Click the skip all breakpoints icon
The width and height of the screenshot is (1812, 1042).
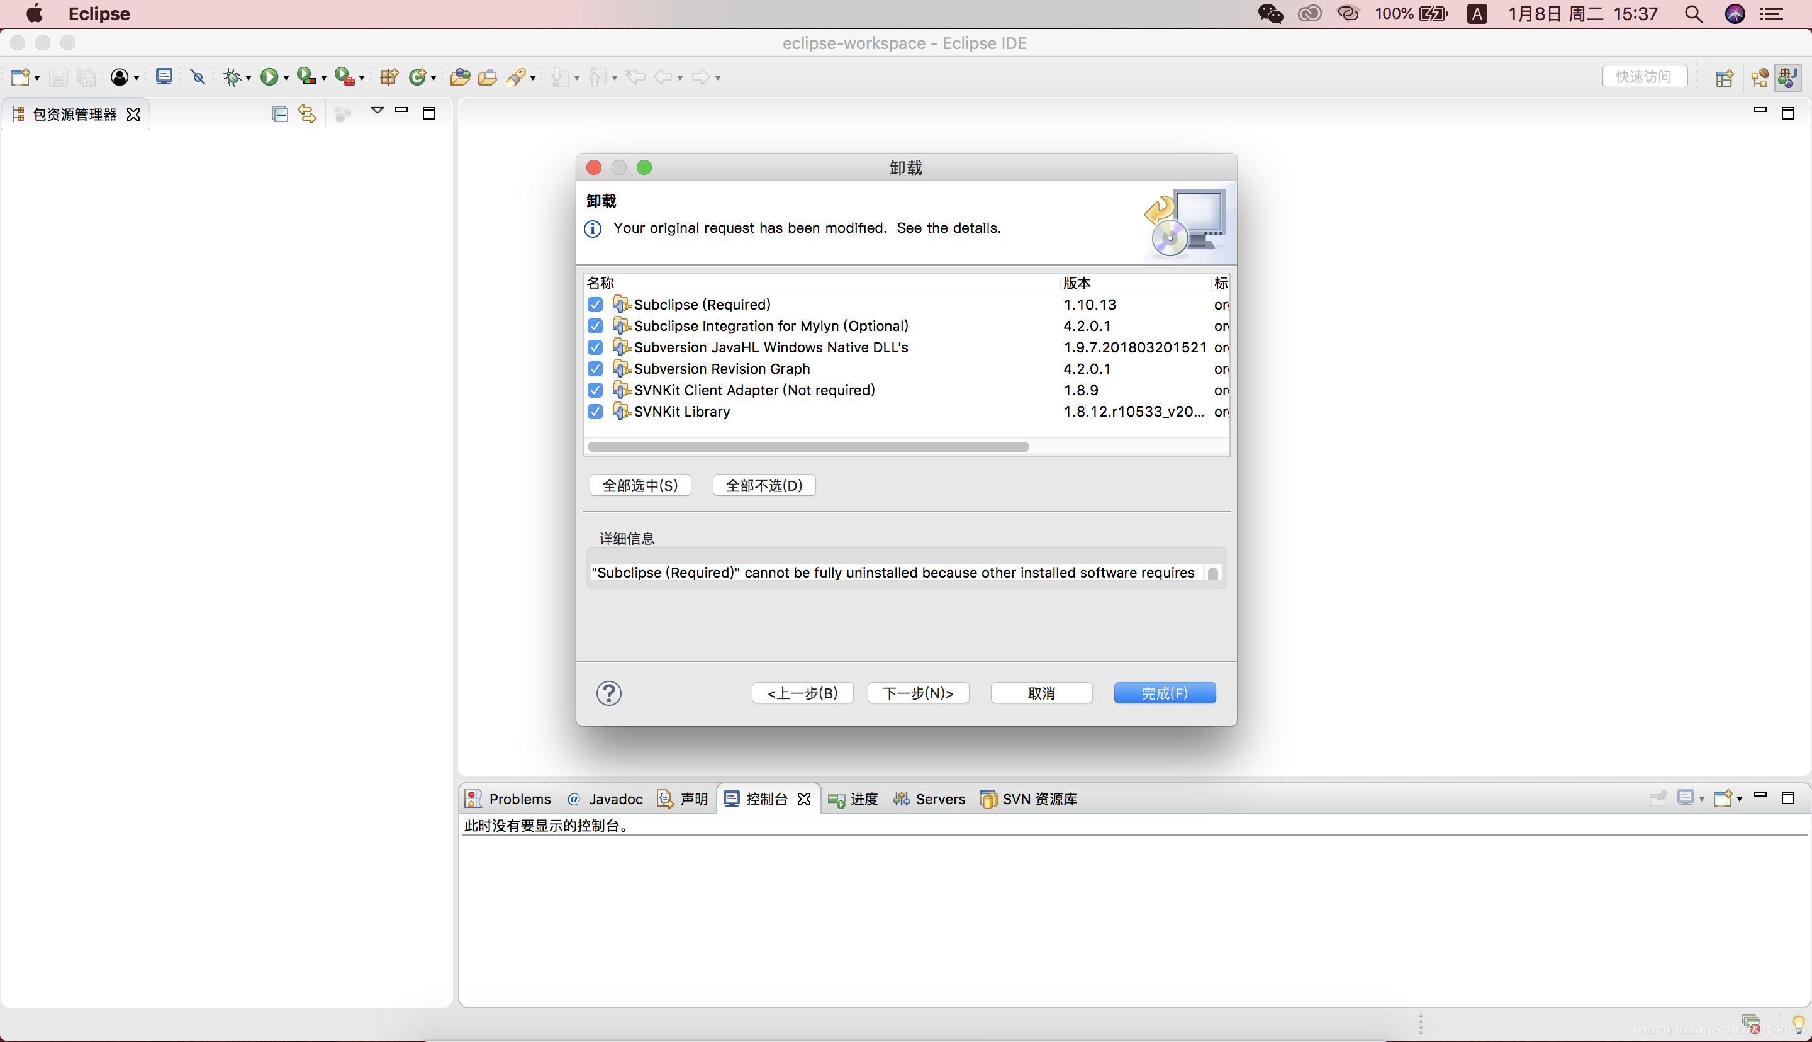(198, 77)
